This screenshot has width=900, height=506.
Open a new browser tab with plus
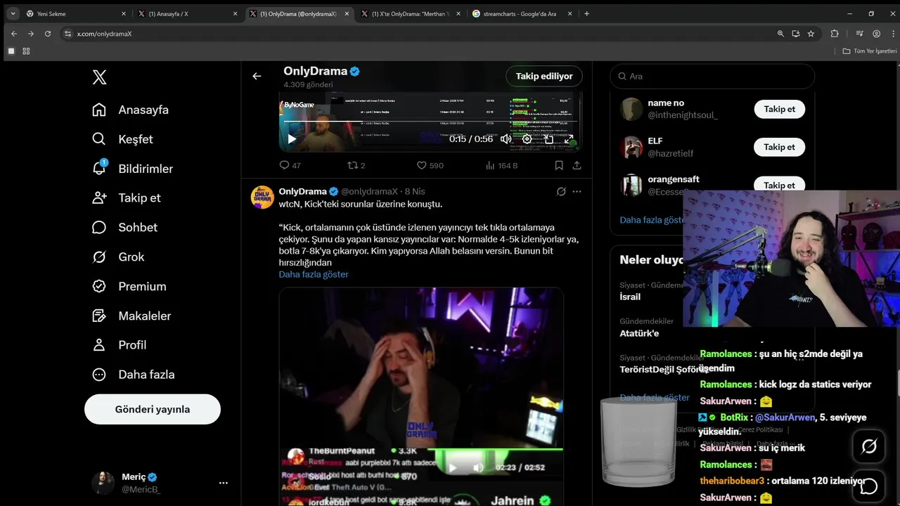click(x=586, y=13)
